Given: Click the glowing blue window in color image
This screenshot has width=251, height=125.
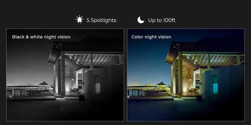Looking at the screenshot, I should pyautogui.click(x=215, y=85).
